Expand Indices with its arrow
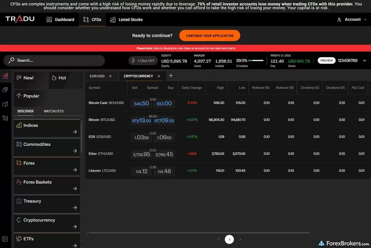The width and height of the screenshot is (371, 248). click(x=75, y=132)
